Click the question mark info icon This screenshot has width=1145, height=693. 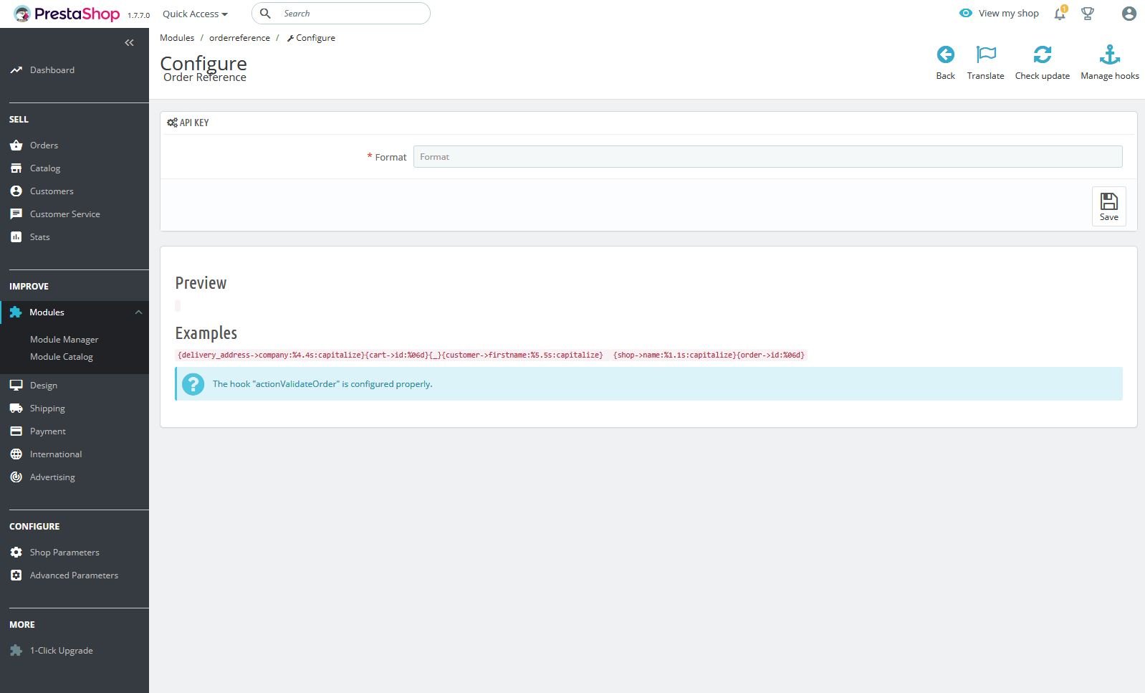[x=193, y=384]
